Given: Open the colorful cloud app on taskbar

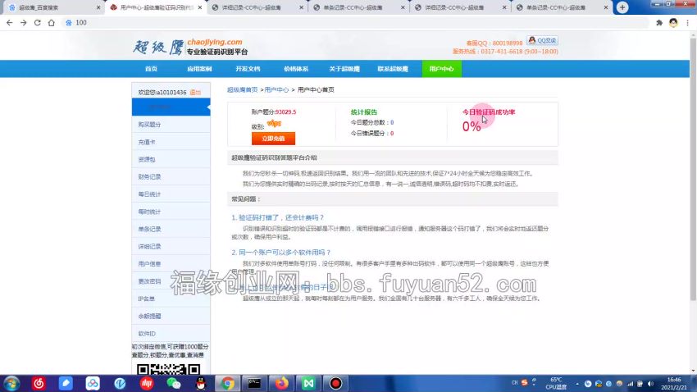Looking at the screenshot, I should tap(93, 383).
